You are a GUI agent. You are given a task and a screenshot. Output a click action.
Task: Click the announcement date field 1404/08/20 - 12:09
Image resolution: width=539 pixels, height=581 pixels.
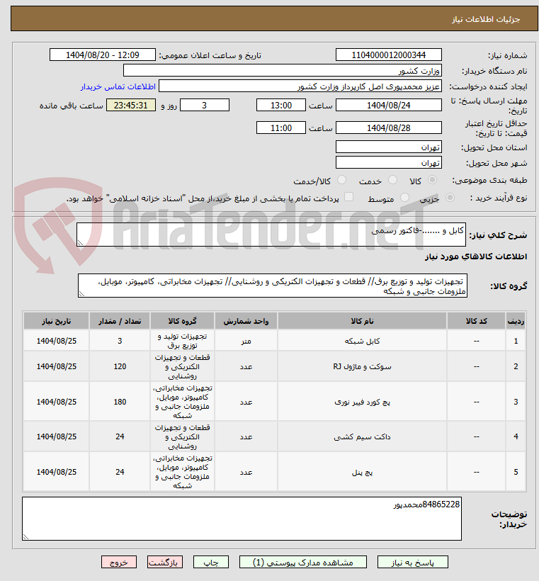pyautogui.click(x=103, y=55)
